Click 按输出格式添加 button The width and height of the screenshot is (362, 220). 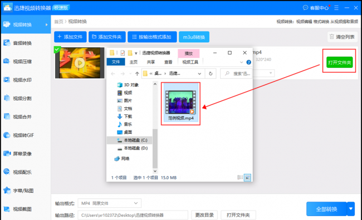tap(152, 37)
